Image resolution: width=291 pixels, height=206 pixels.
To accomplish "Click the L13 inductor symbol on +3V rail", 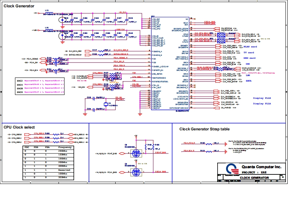I will (50, 13).
